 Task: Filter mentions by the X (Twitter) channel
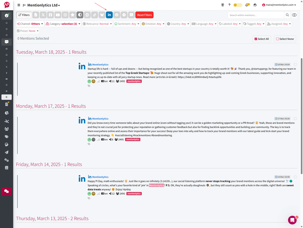43,15
